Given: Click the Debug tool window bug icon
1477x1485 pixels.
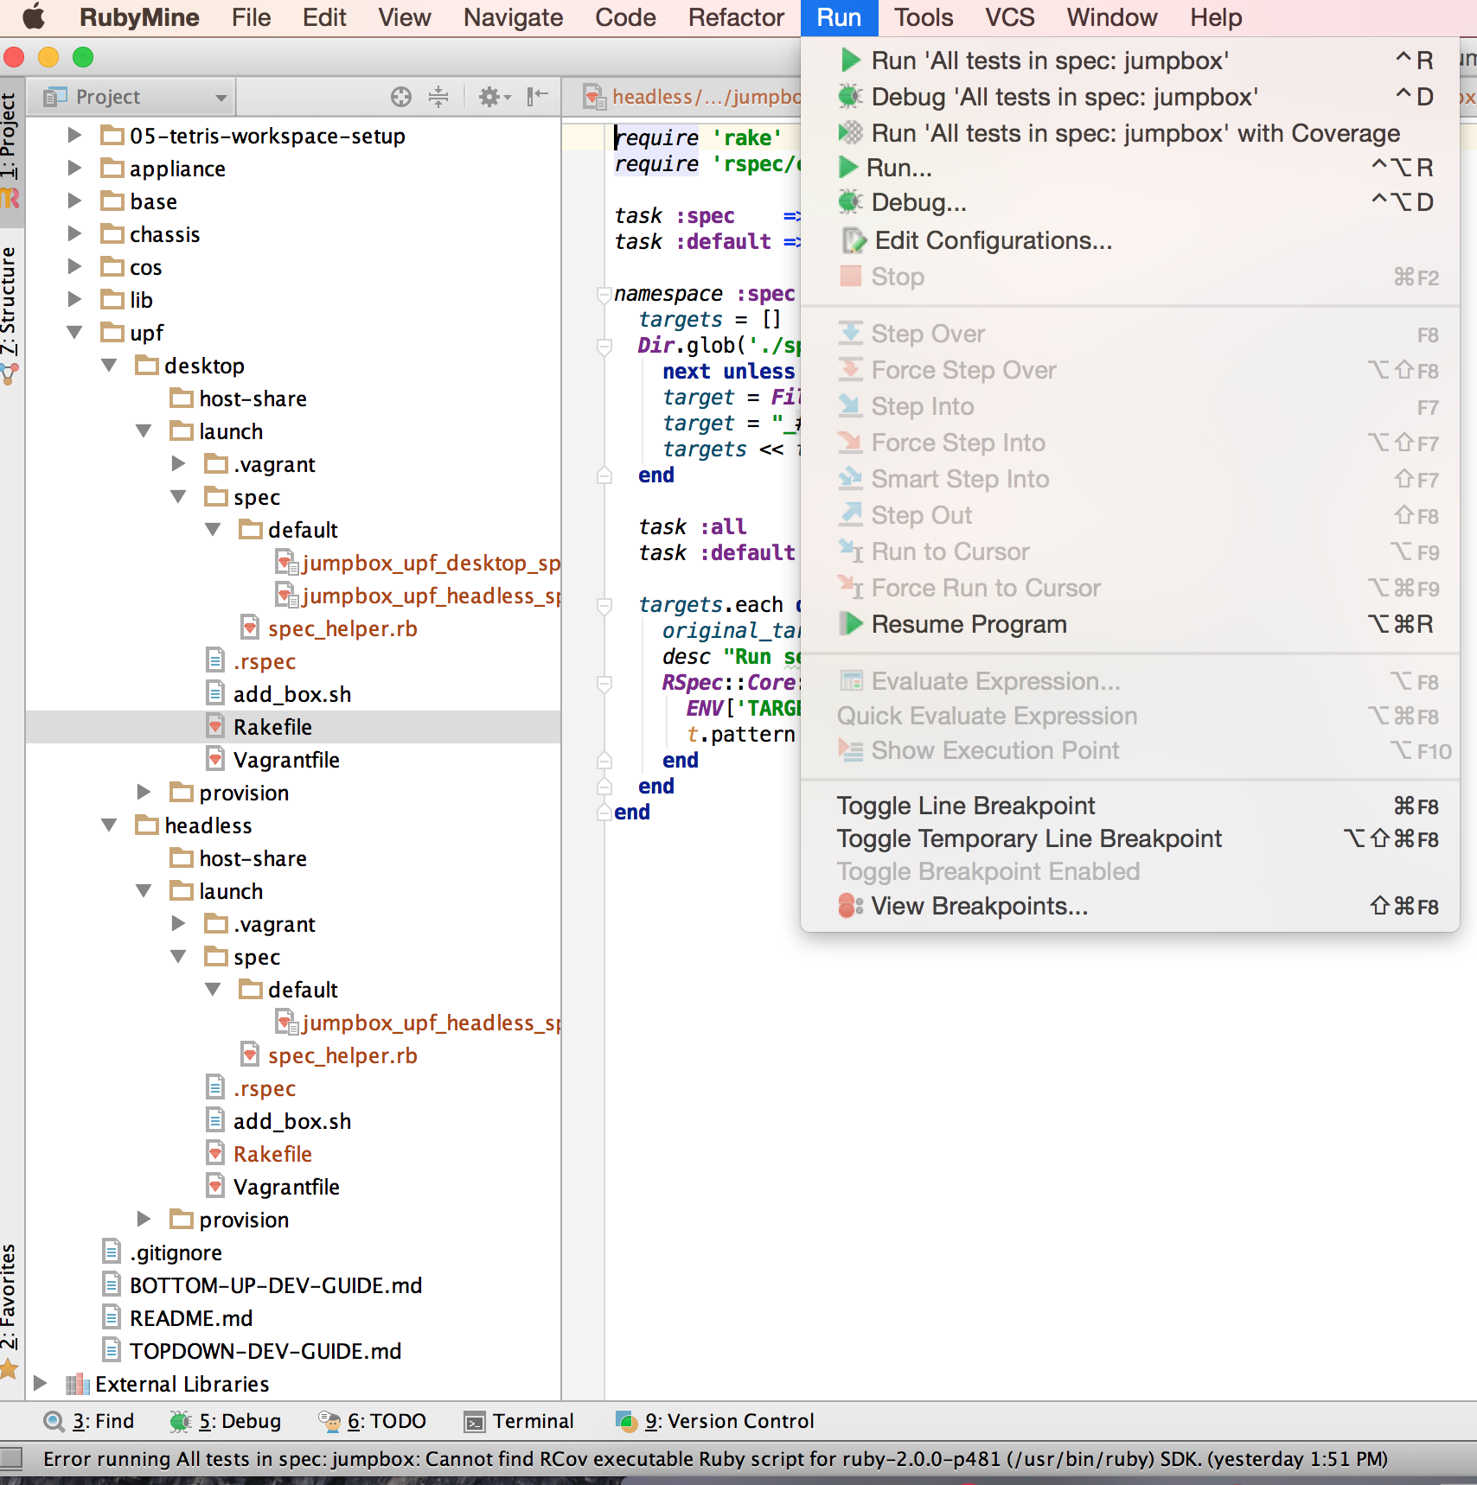Looking at the screenshot, I should coord(181,1422).
